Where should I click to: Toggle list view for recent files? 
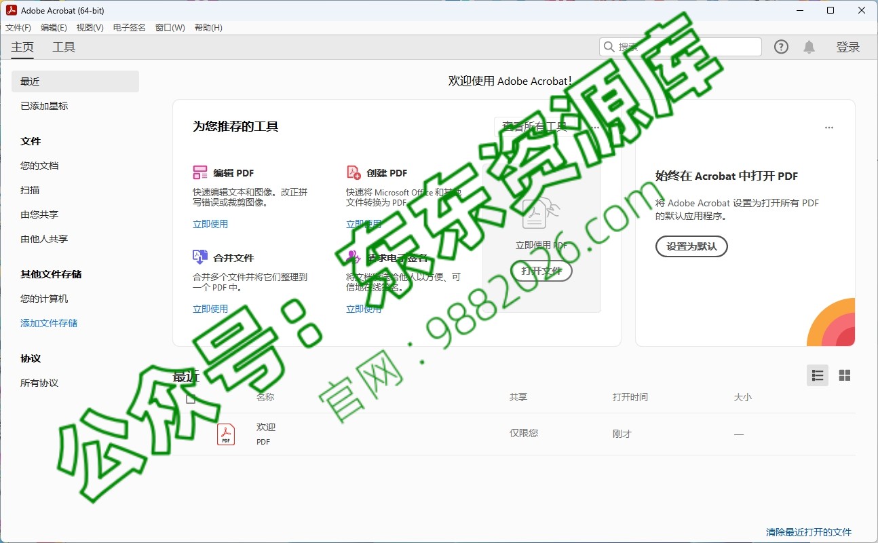[817, 375]
